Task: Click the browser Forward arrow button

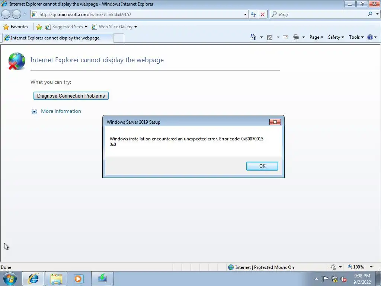Action: 16,15
